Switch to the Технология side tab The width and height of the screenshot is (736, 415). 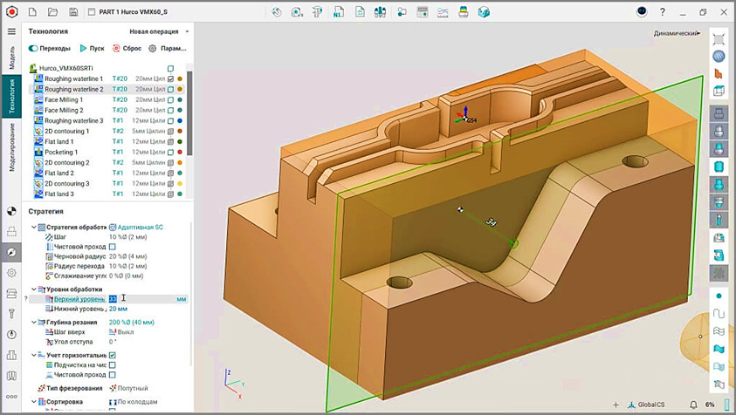(x=11, y=96)
